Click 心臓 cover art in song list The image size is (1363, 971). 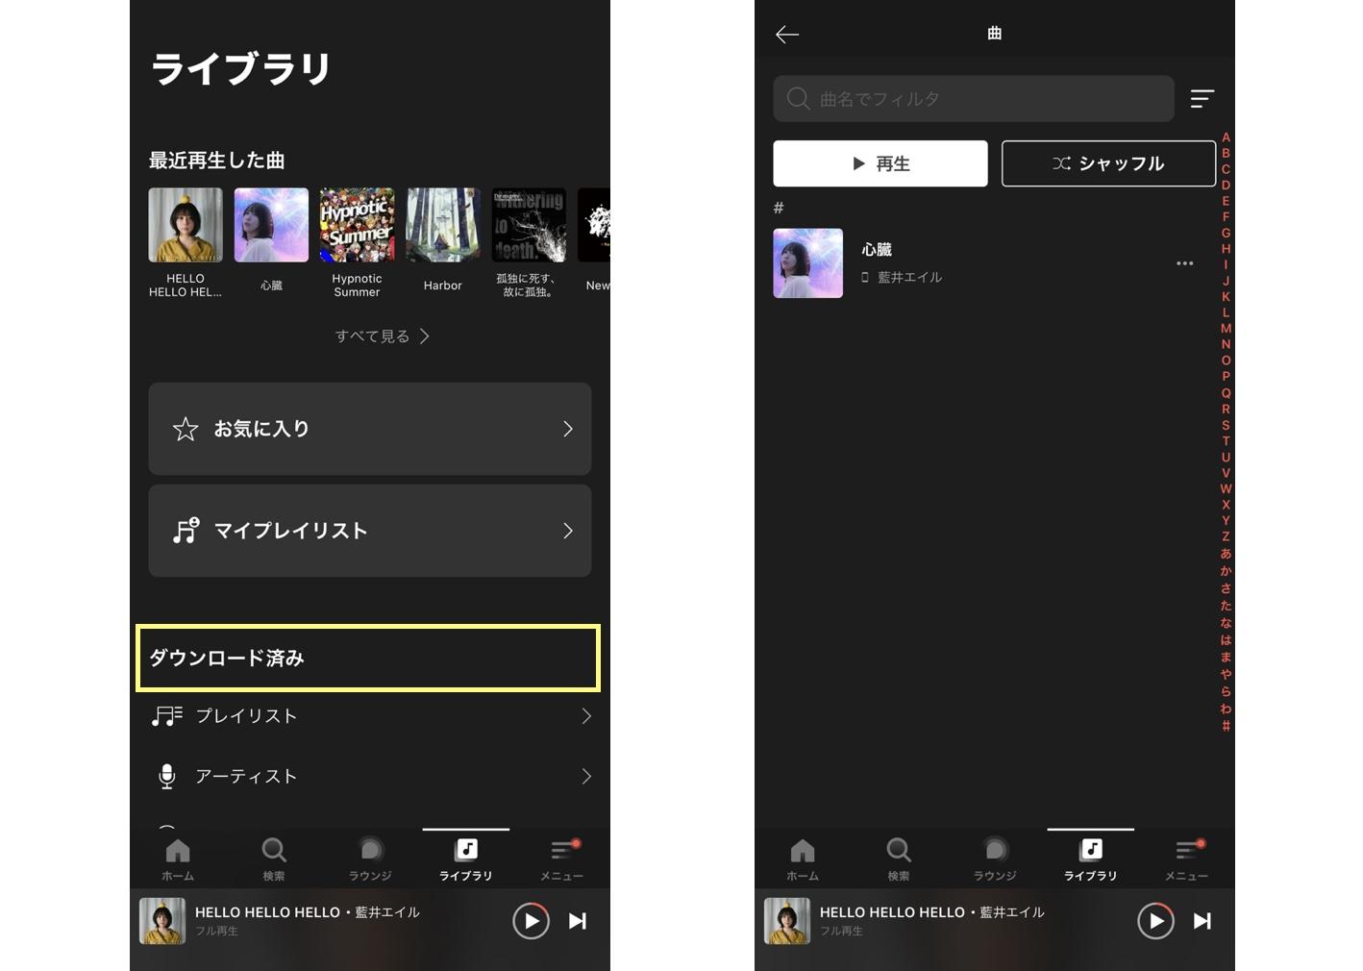pyautogui.click(x=808, y=263)
